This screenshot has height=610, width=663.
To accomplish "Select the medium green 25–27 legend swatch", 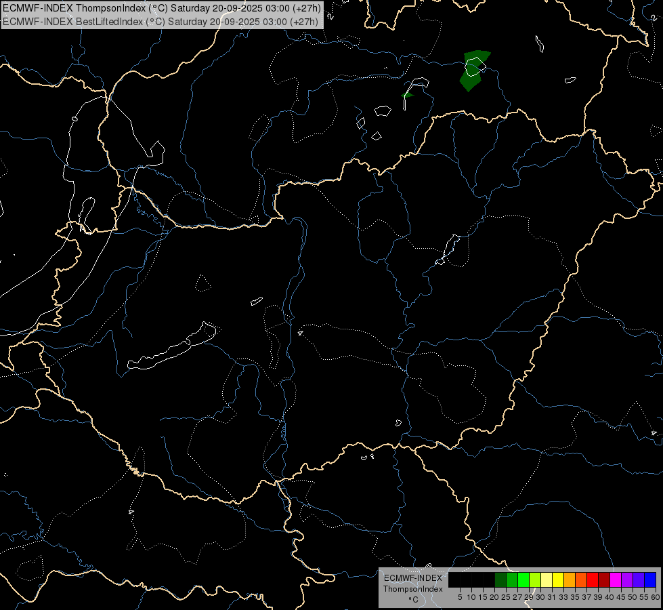I will click(x=511, y=580).
